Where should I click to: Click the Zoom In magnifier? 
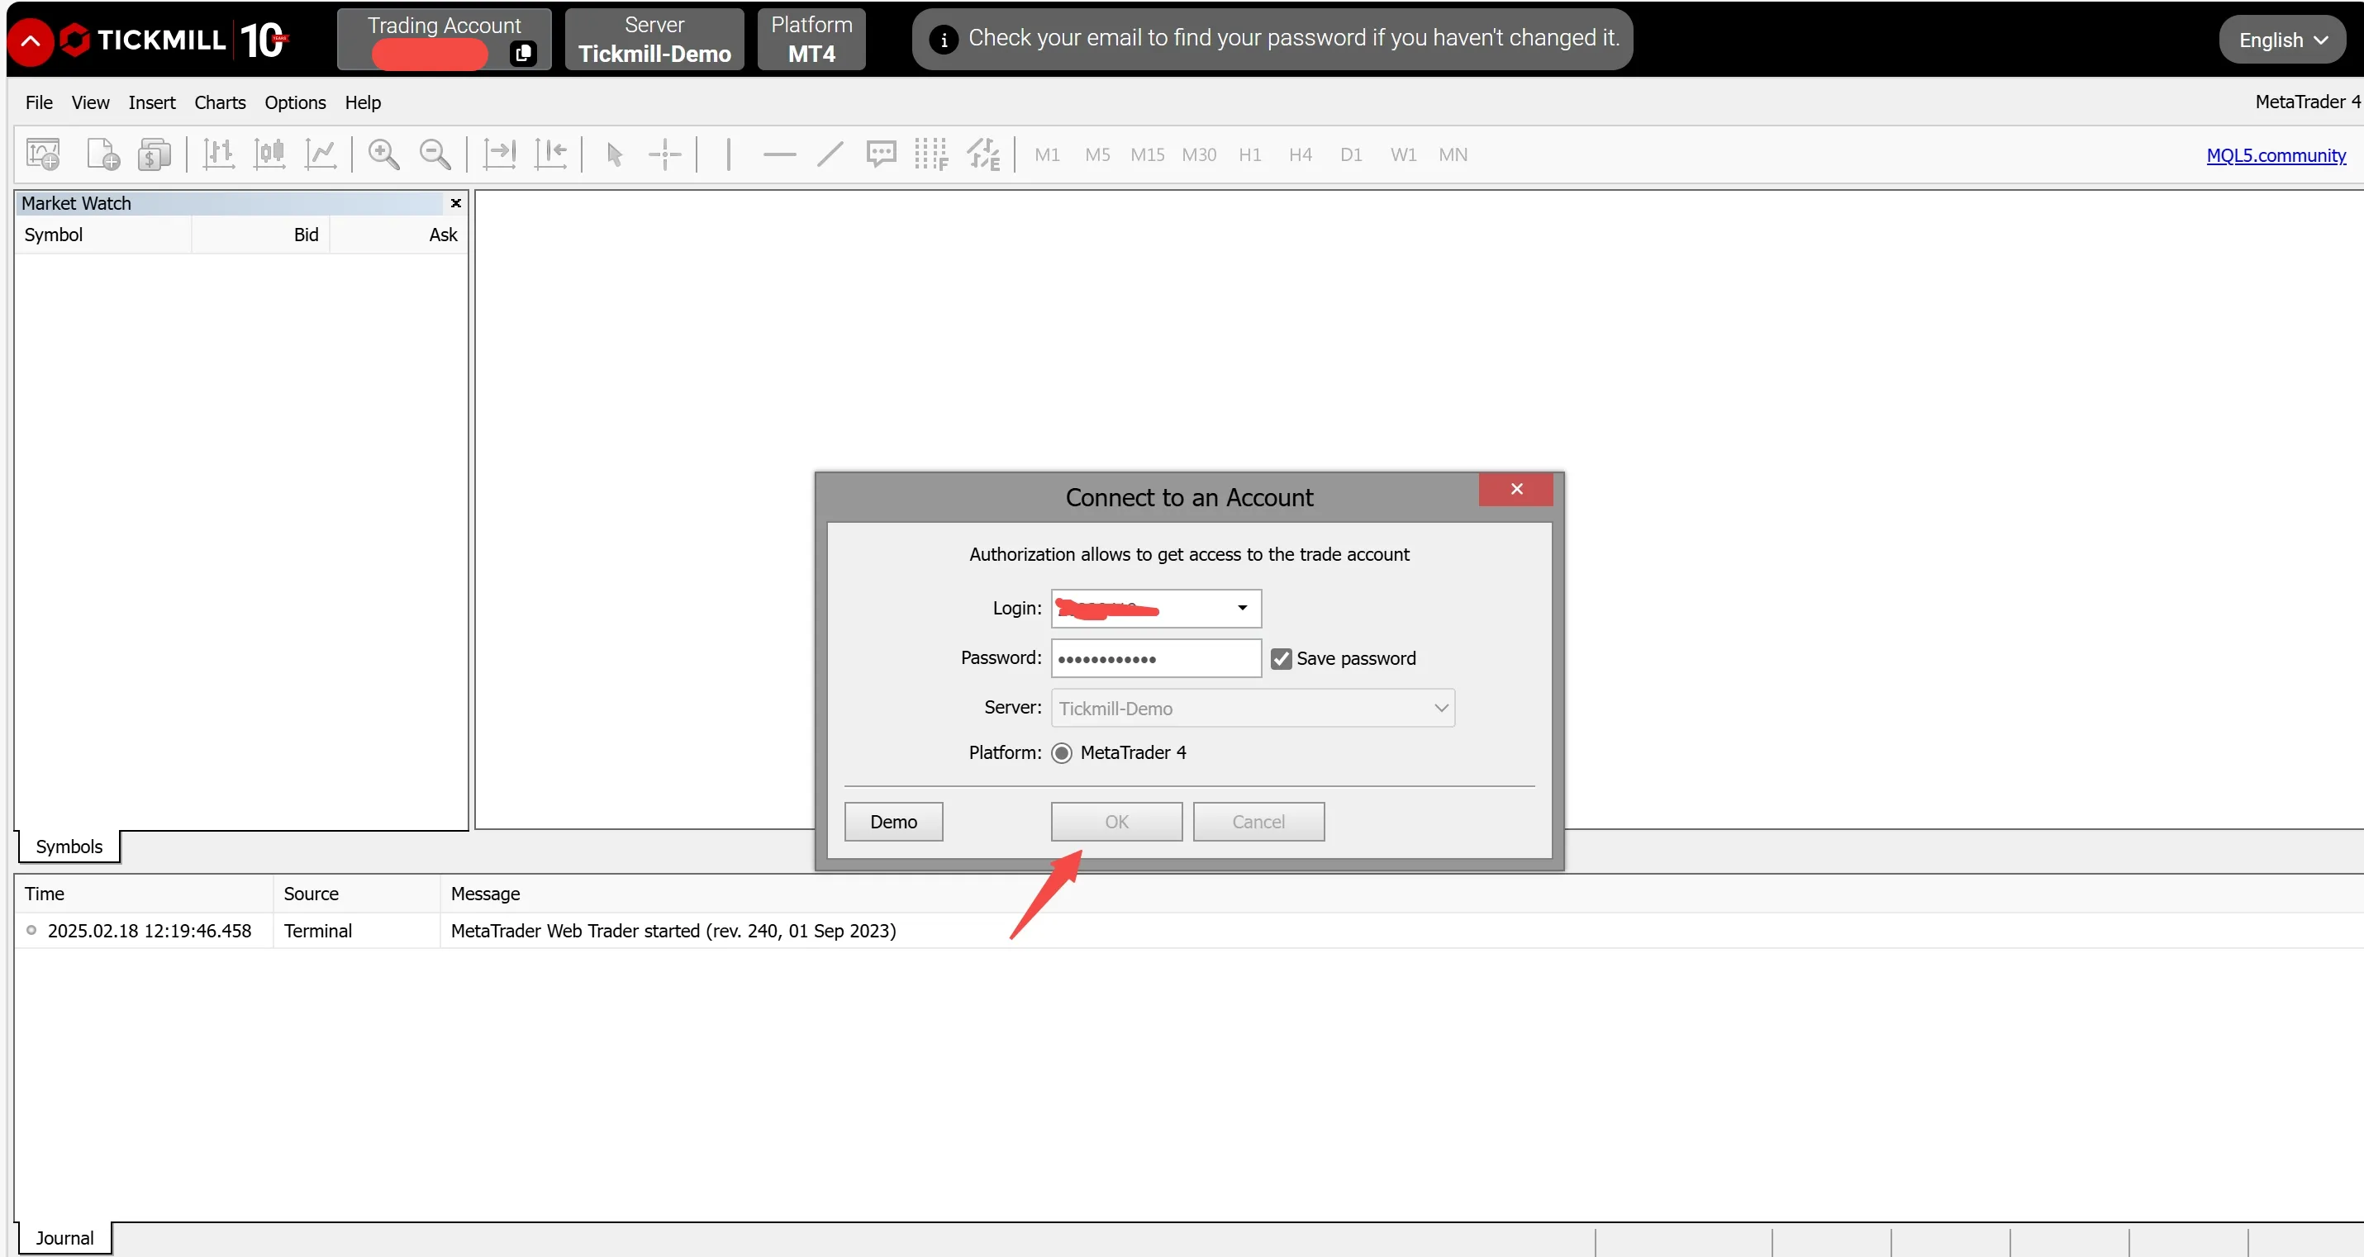point(383,154)
